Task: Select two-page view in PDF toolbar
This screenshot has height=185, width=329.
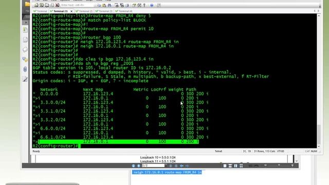Action: click(x=235, y=165)
